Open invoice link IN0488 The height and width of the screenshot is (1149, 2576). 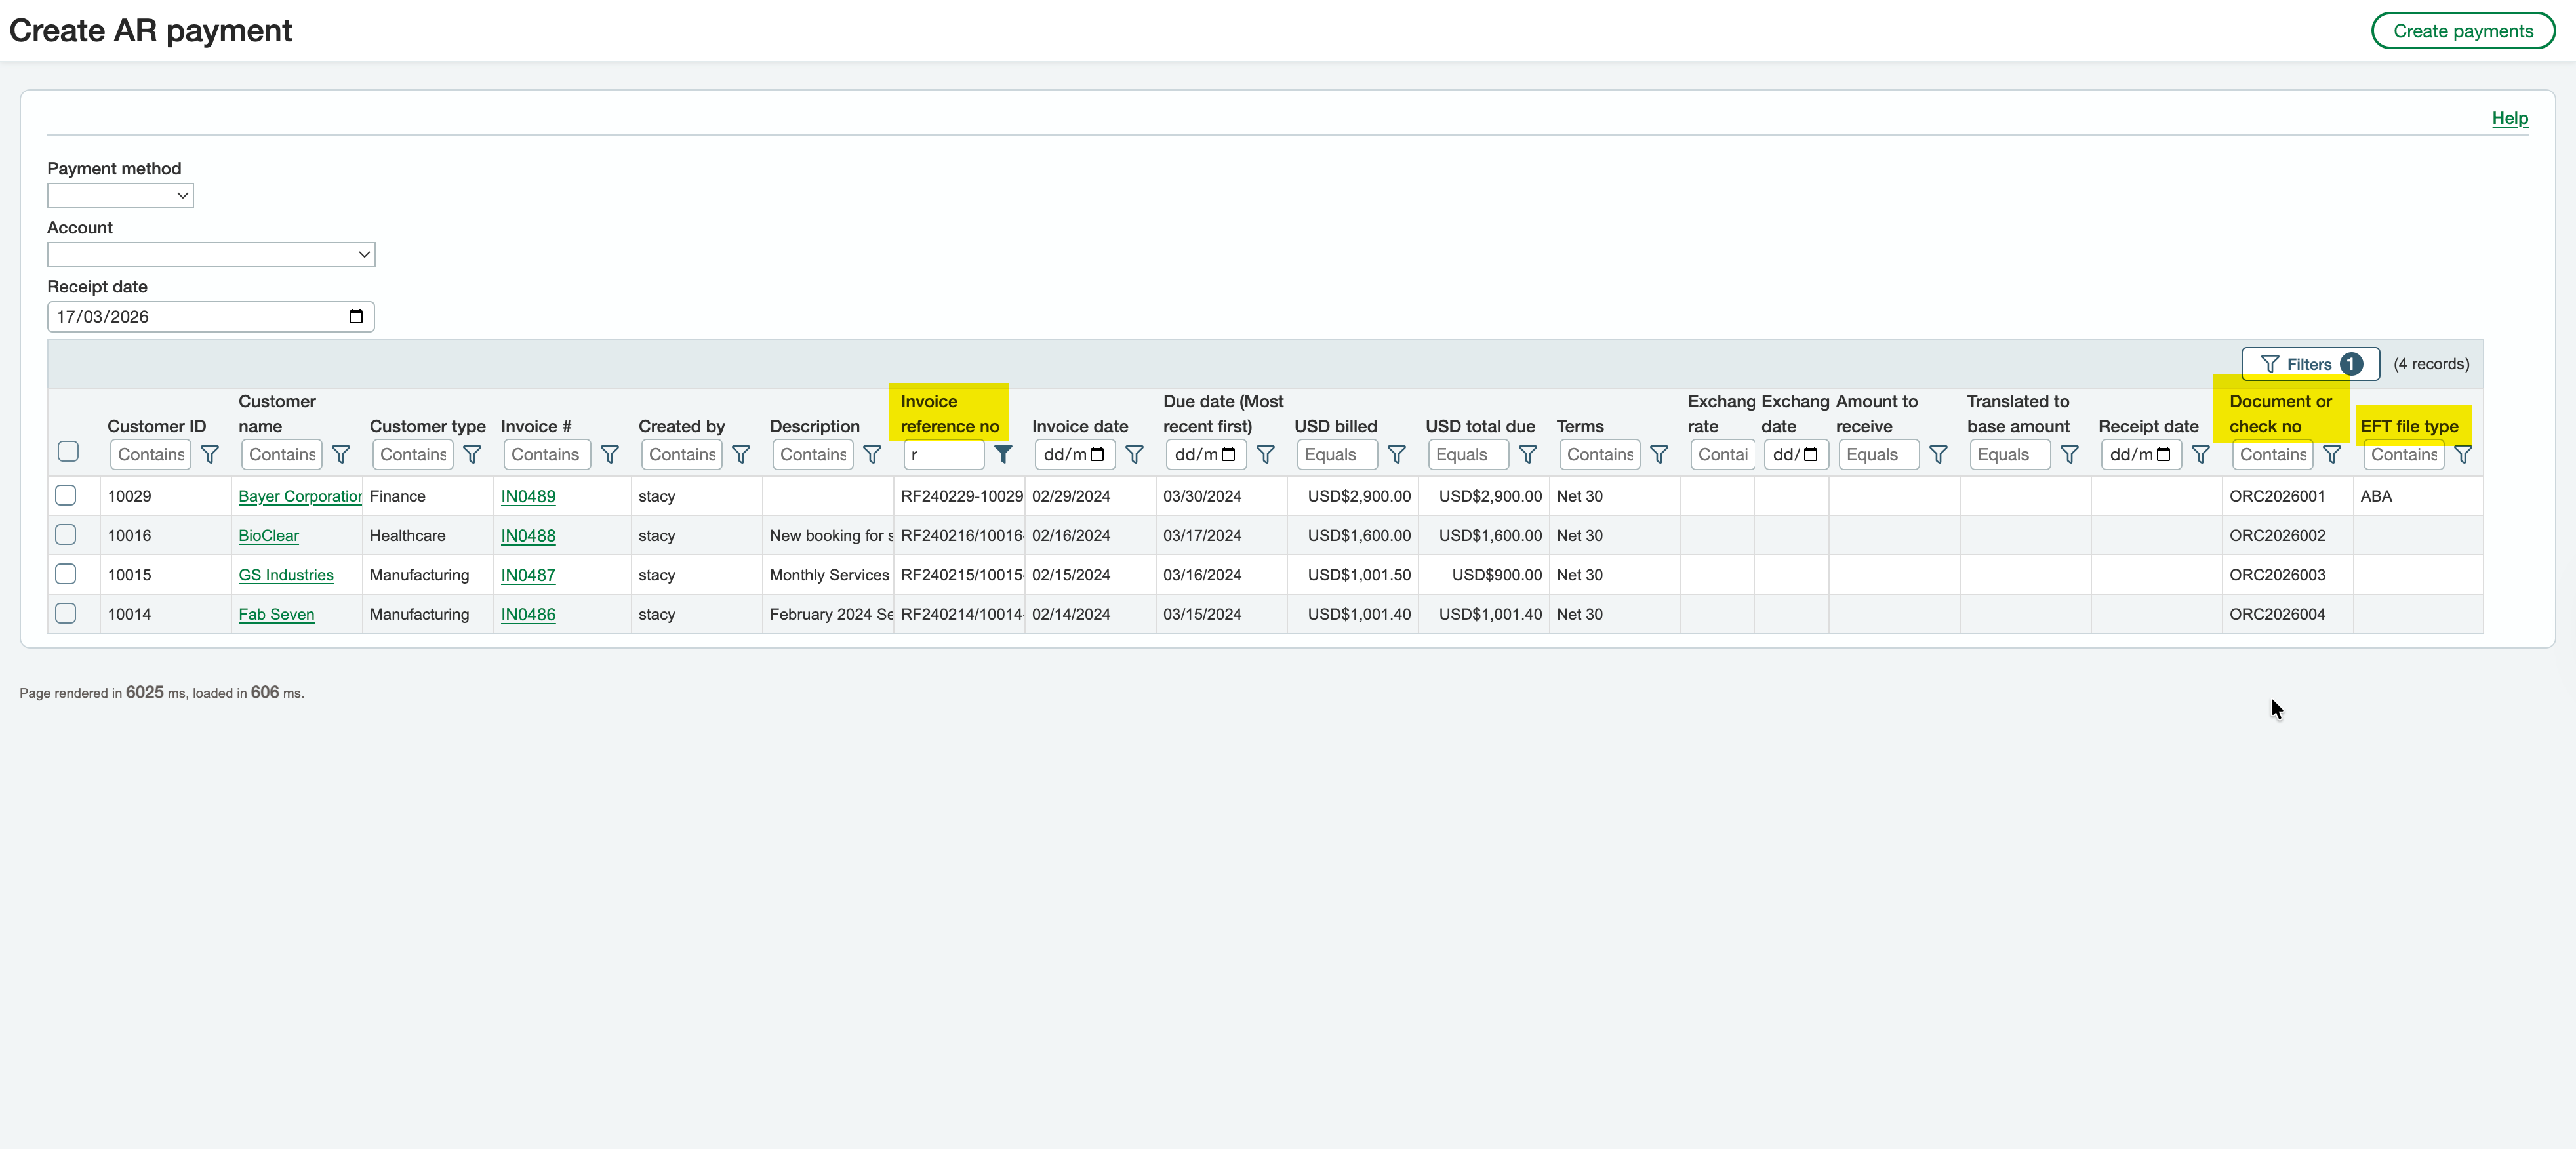pos(528,536)
